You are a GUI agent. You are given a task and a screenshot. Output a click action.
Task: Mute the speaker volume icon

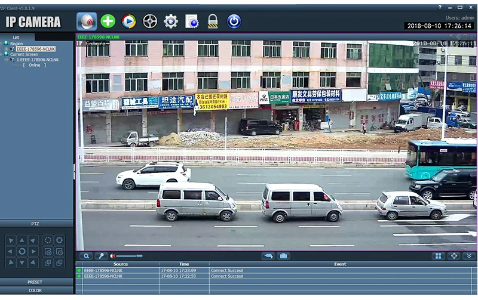[112, 256]
